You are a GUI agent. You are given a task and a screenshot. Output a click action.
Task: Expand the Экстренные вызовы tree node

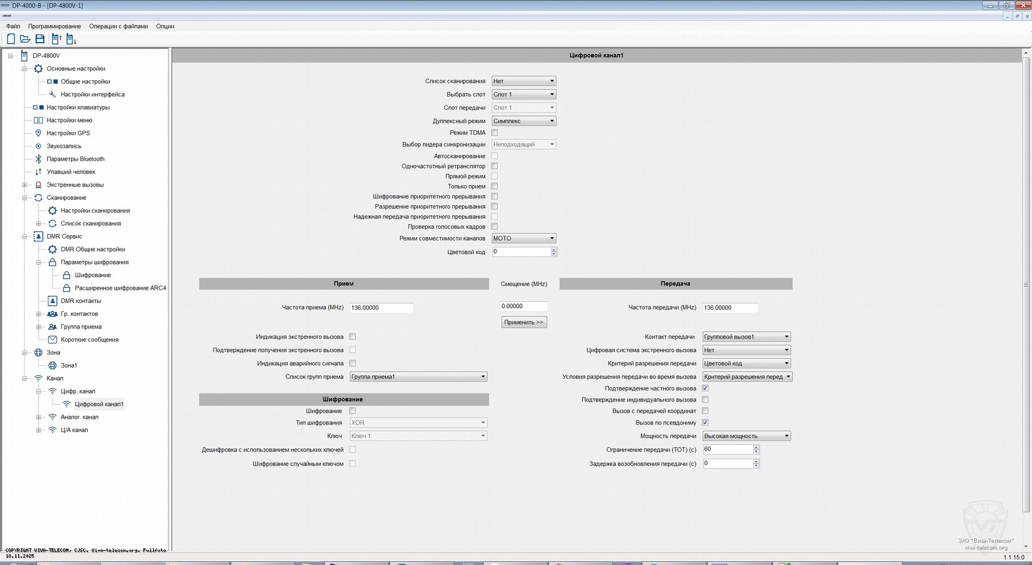[x=25, y=185]
